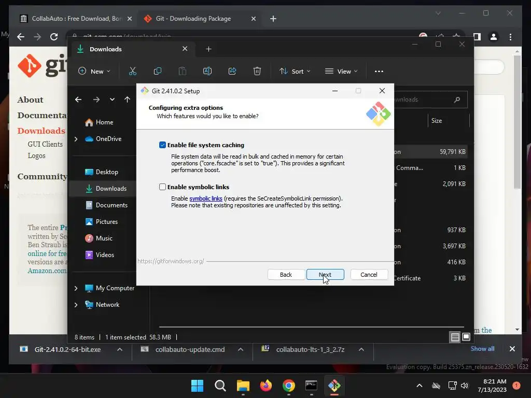Go up one folder in Explorer
This screenshot has width=531, height=398.
point(127,99)
